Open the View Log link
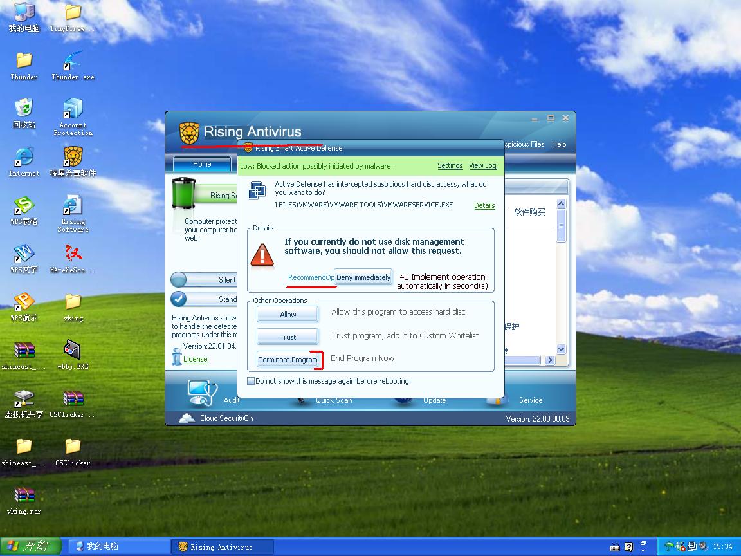741x556 pixels. tap(482, 165)
